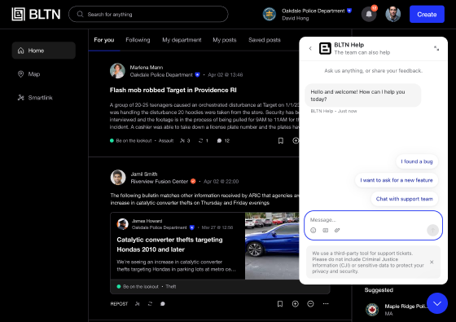
Task: Expand the BLTN Help chat window
Action: [436, 48]
